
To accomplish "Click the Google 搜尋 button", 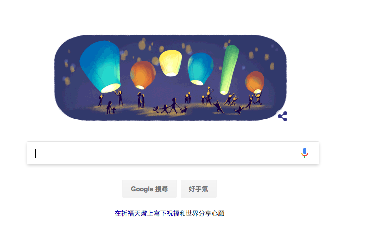I will click(x=149, y=189).
